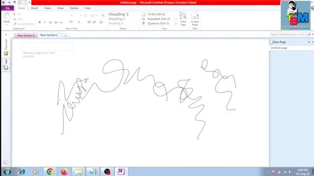Customize Quick Access Toolbar dropdown

pyautogui.click(x=29, y=2)
